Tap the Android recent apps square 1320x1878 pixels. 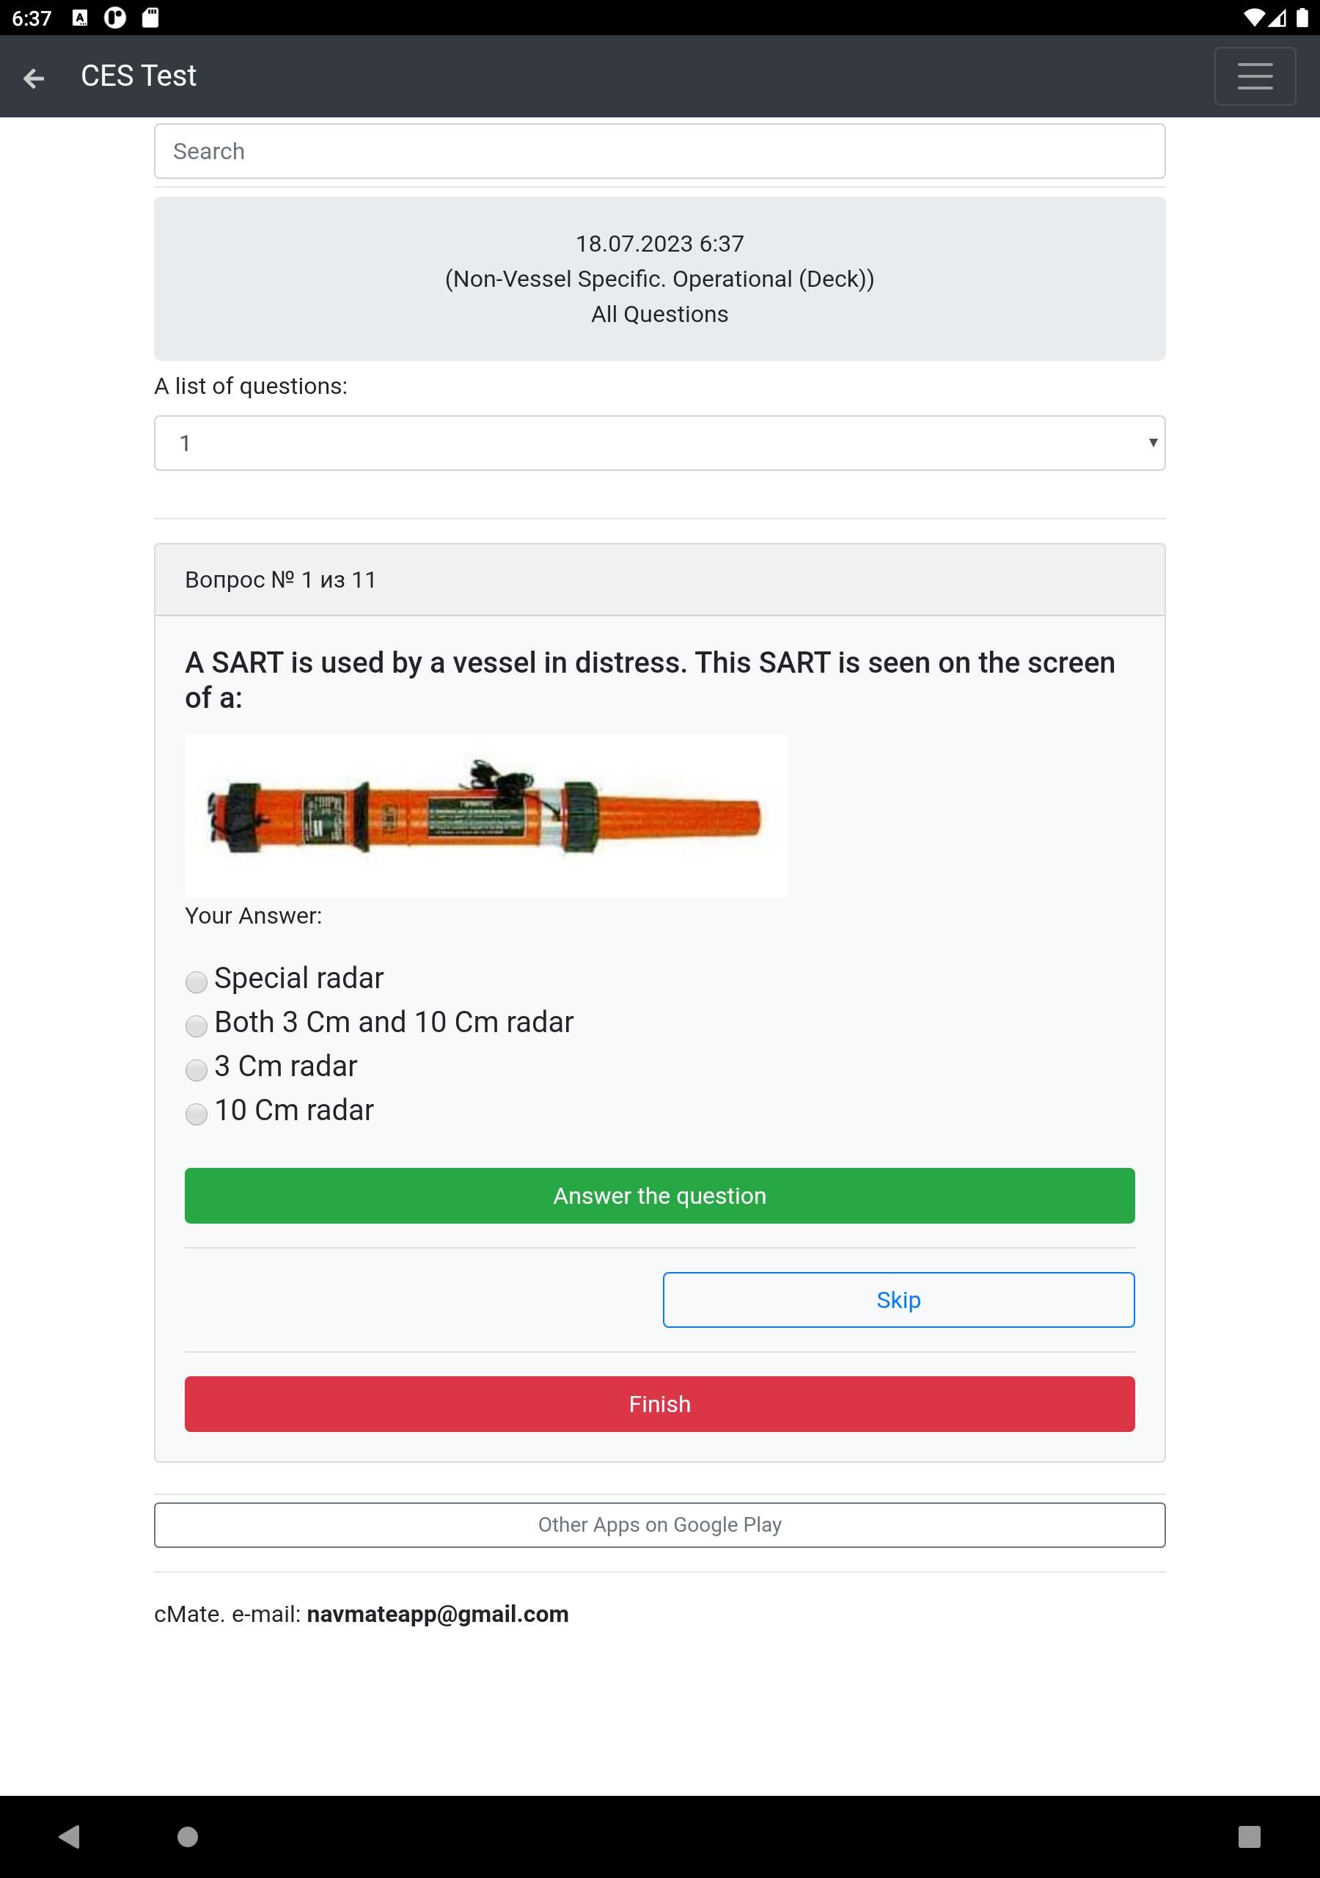1249,1836
